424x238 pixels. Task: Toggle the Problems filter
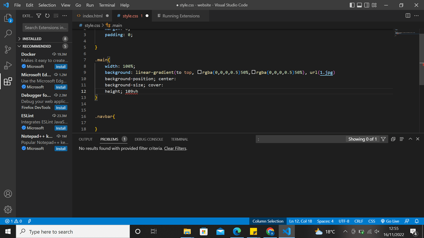click(x=384, y=139)
